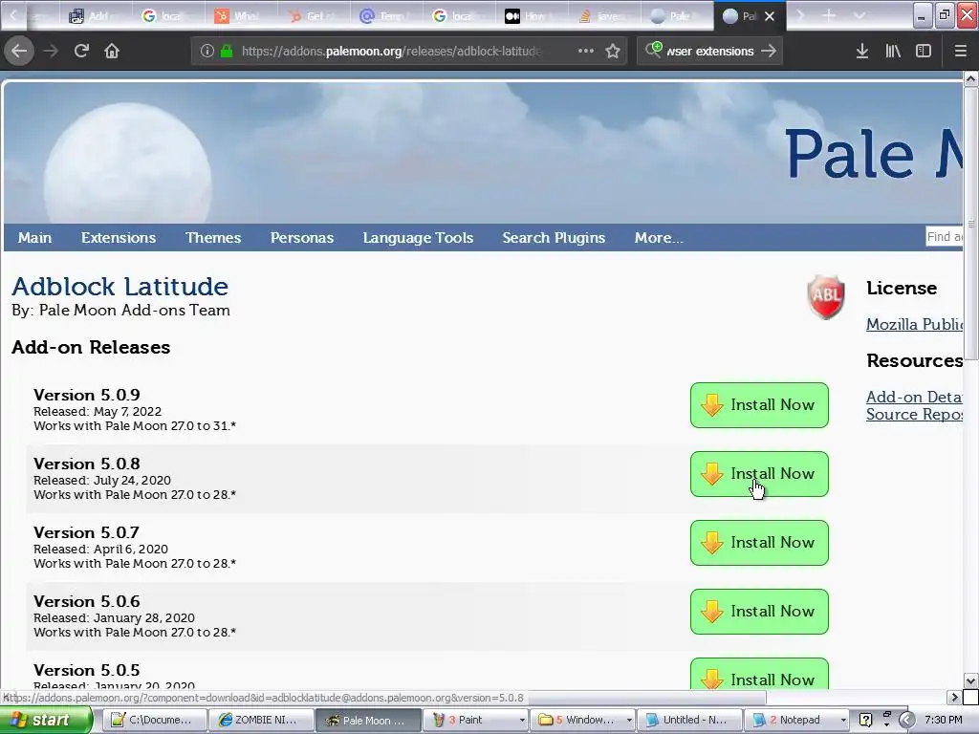Screen dimensions: 979x734
Task: Install Now for Version 5.0.5
Action: click(x=759, y=674)
